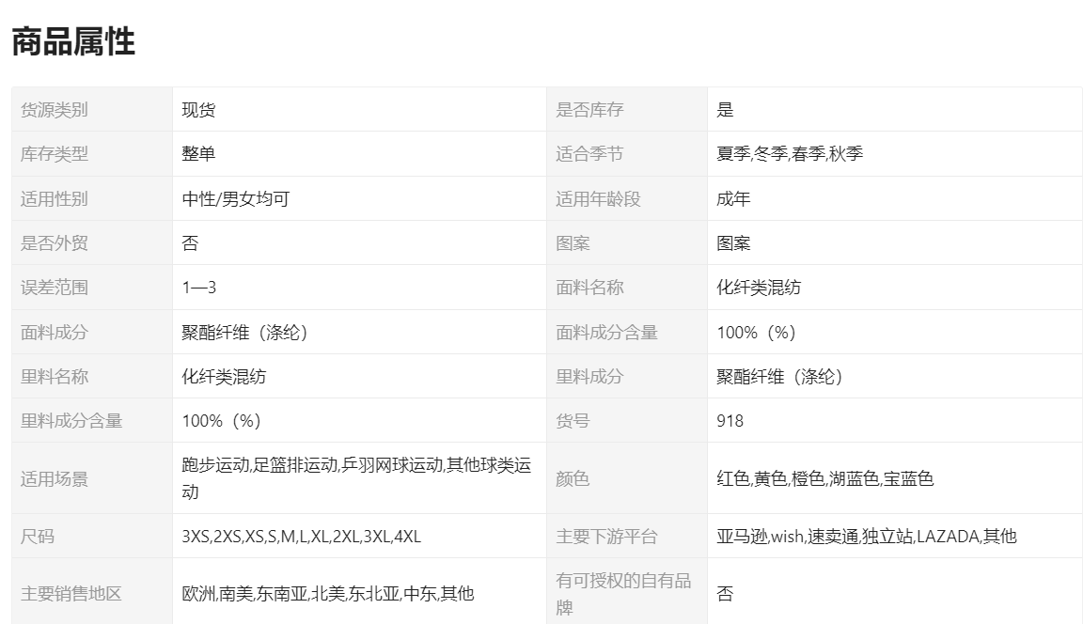Click the 商品属性 section heading
Image resolution: width=1083 pixels, height=624 pixels.
[73, 42]
